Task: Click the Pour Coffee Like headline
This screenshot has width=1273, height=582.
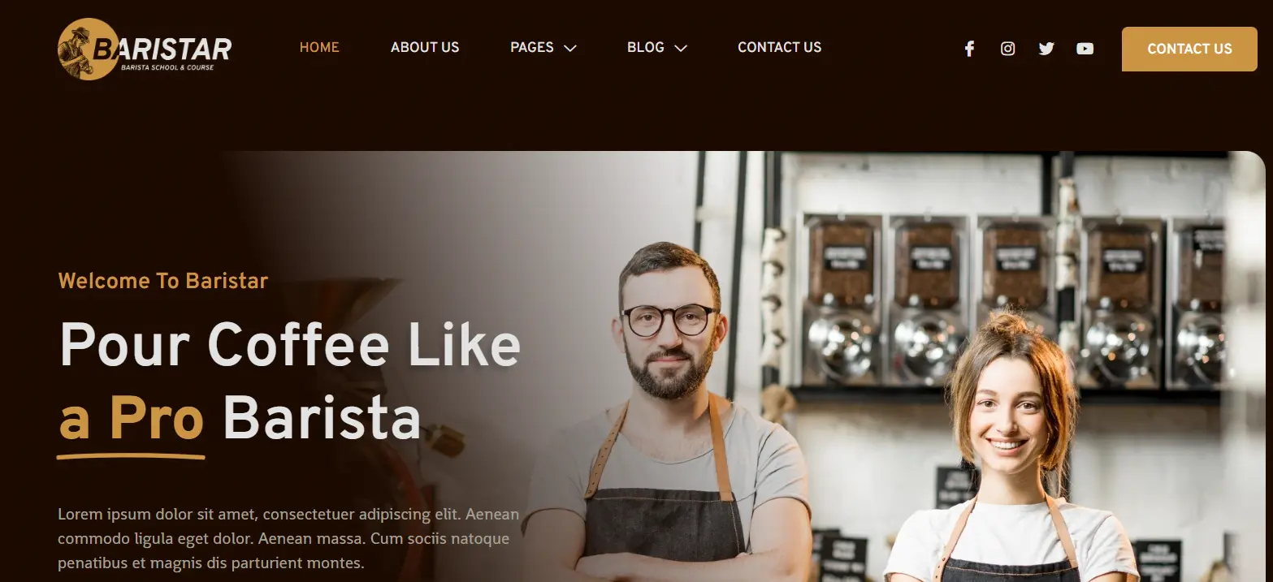Action: click(x=290, y=344)
